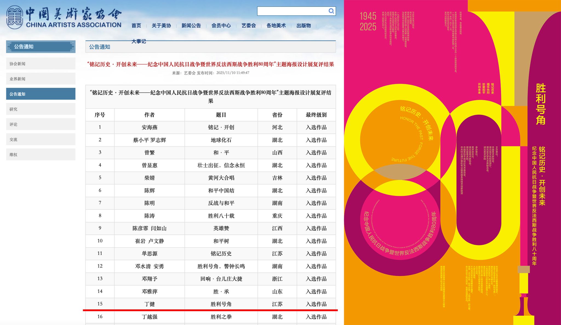
Task: Go to 会员中心 in the navigation
Action: [221, 25]
